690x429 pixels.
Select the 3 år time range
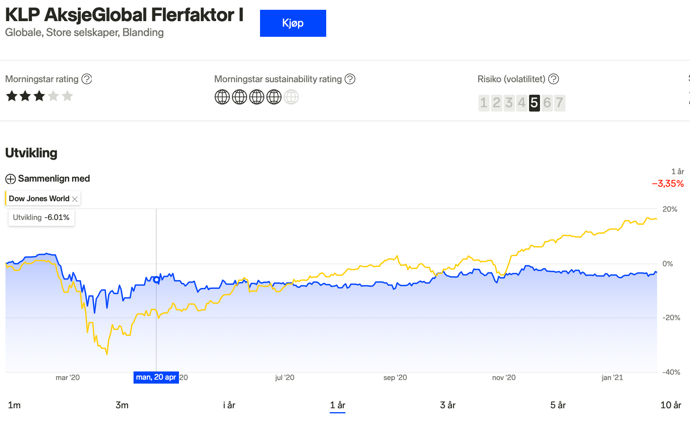(448, 405)
